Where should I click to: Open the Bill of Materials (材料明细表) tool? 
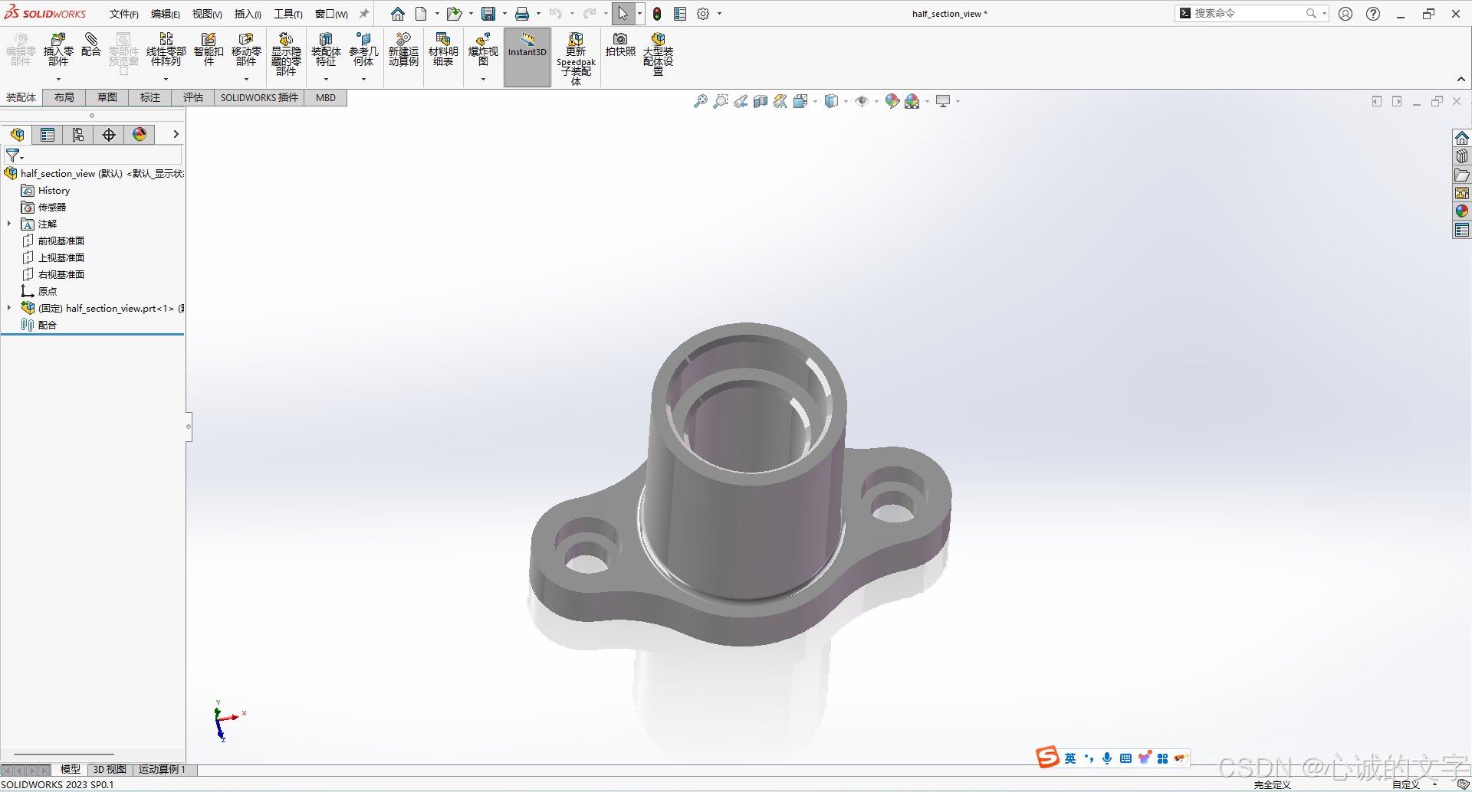443,49
